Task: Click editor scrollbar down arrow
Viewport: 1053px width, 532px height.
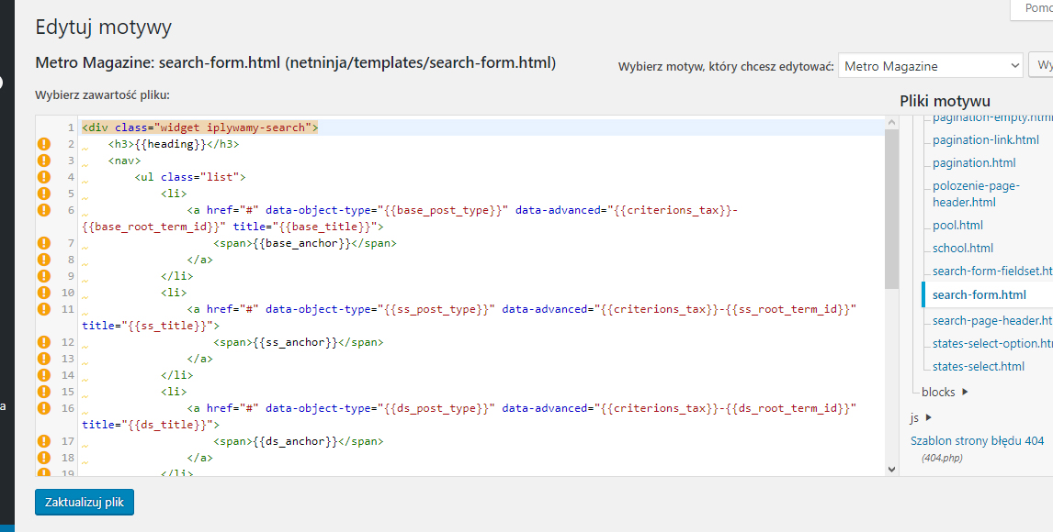Action: point(891,469)
